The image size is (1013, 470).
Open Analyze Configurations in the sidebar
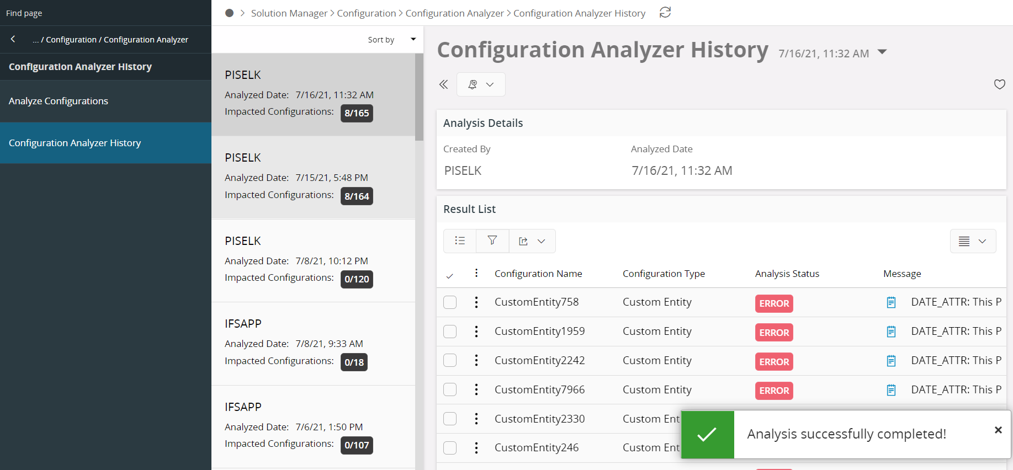[59, 101]
